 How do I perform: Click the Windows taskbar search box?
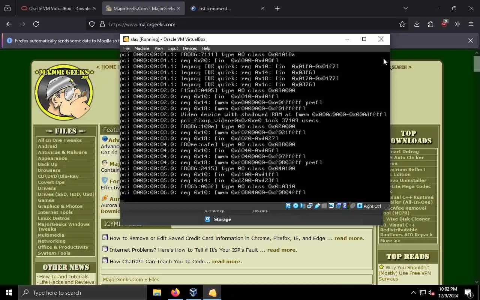click(x=82, y=292)
